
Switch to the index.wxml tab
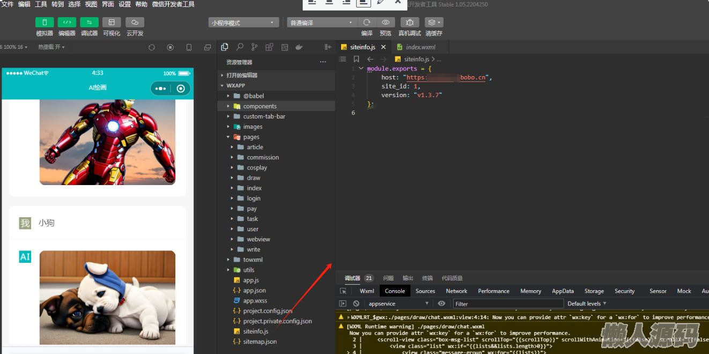[420, 47]
